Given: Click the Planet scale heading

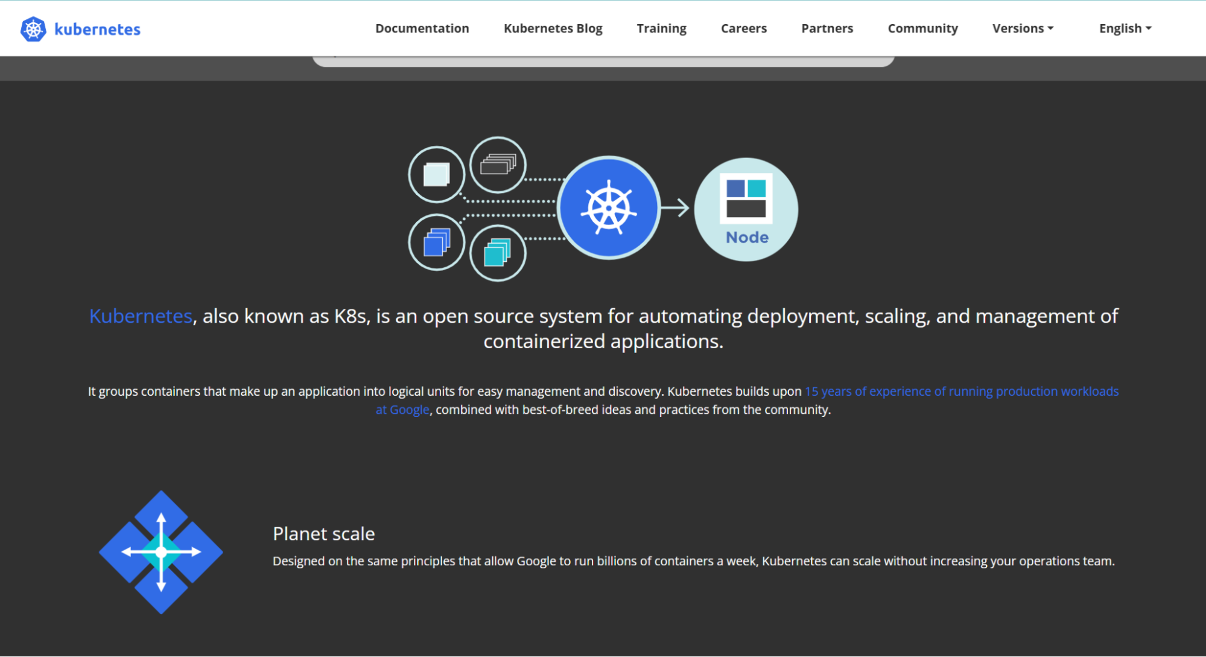Looking at the screenshot, I should pyautogui.click(x=323, y=534).
